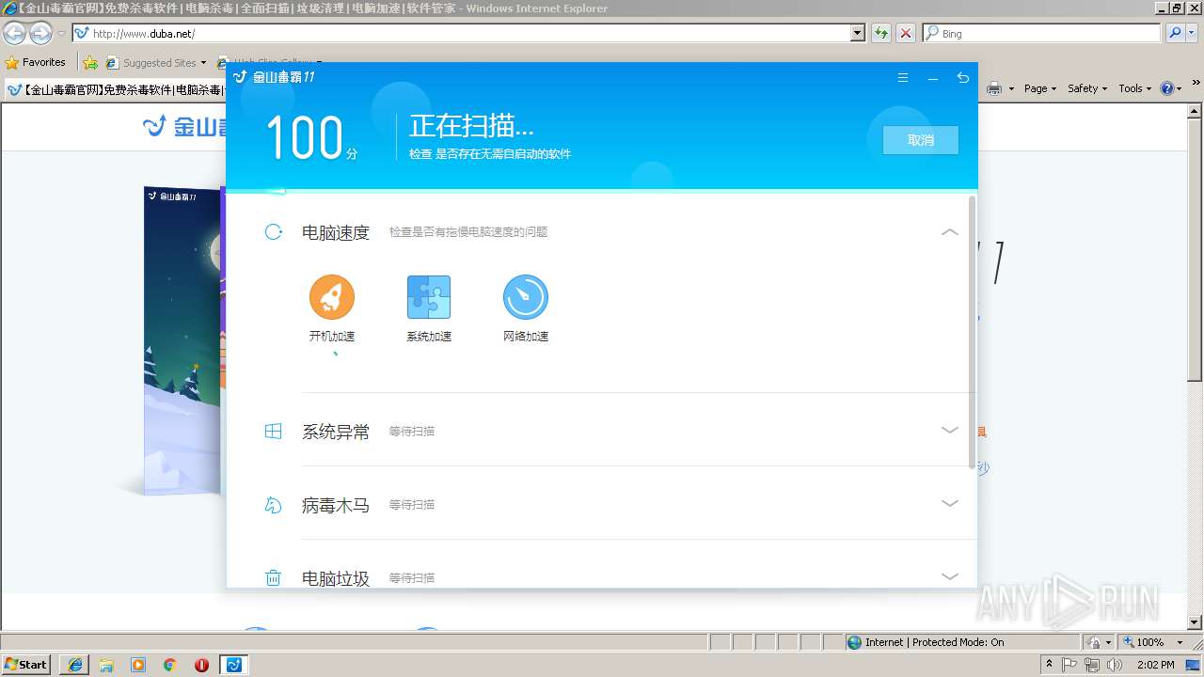Click the 电脑垃圾 trash bin icon
Screen dimensions: 1204x677
click(x=274, y=578)
